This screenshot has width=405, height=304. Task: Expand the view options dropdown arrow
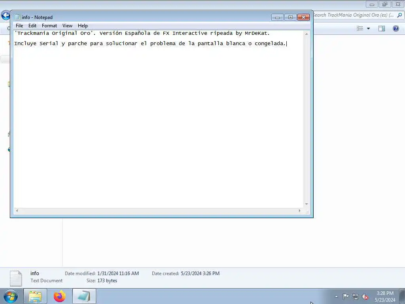pyautogui.click(x=368, y=28)
